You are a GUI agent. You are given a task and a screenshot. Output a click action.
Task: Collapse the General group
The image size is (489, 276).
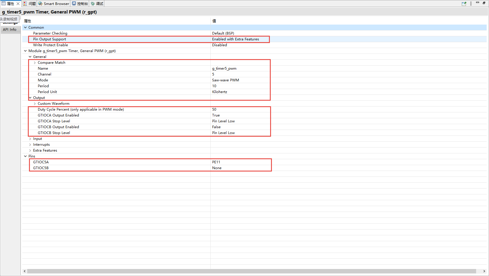pos(30,57)
